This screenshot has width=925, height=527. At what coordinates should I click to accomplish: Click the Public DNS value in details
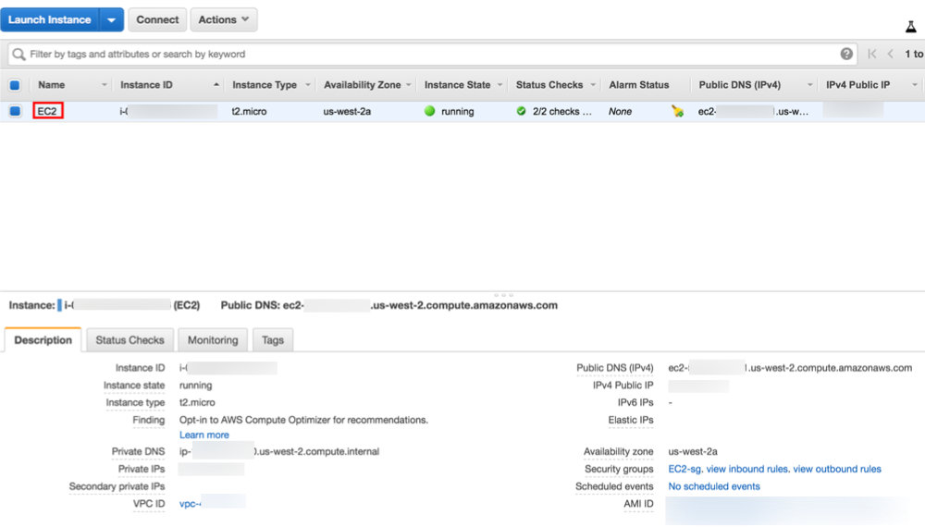pos(790,368)
